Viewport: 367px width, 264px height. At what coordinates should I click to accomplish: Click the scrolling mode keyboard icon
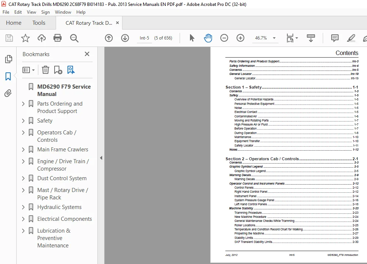tap(311, 38)
